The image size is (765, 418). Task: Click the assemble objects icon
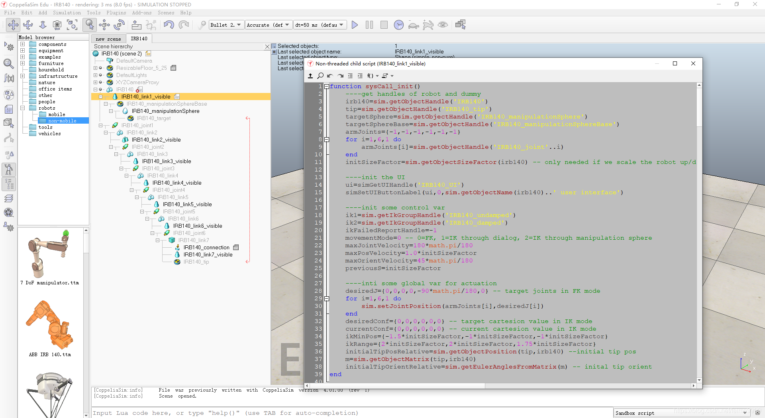click(x=137, y=25)
